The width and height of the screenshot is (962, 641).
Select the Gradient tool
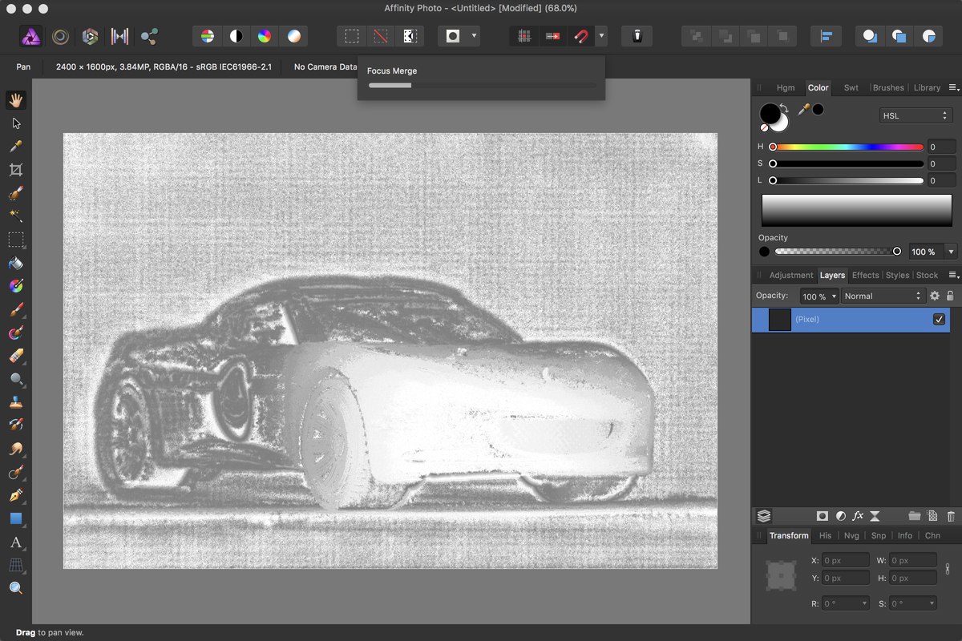[x=15, y=286]
